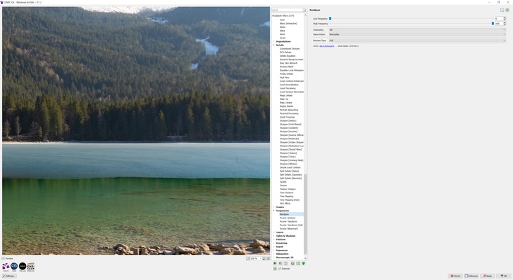The width and height of the screenshot is (513, 280).
Task: Expand the Degradations filter category
Action: click(x=274, y=41)
